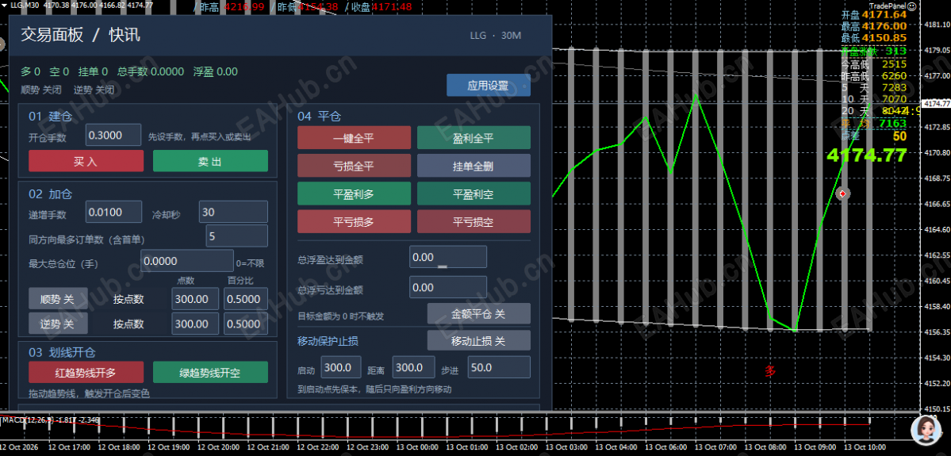Toggle the 顺势 关 button

click(58, 298)
